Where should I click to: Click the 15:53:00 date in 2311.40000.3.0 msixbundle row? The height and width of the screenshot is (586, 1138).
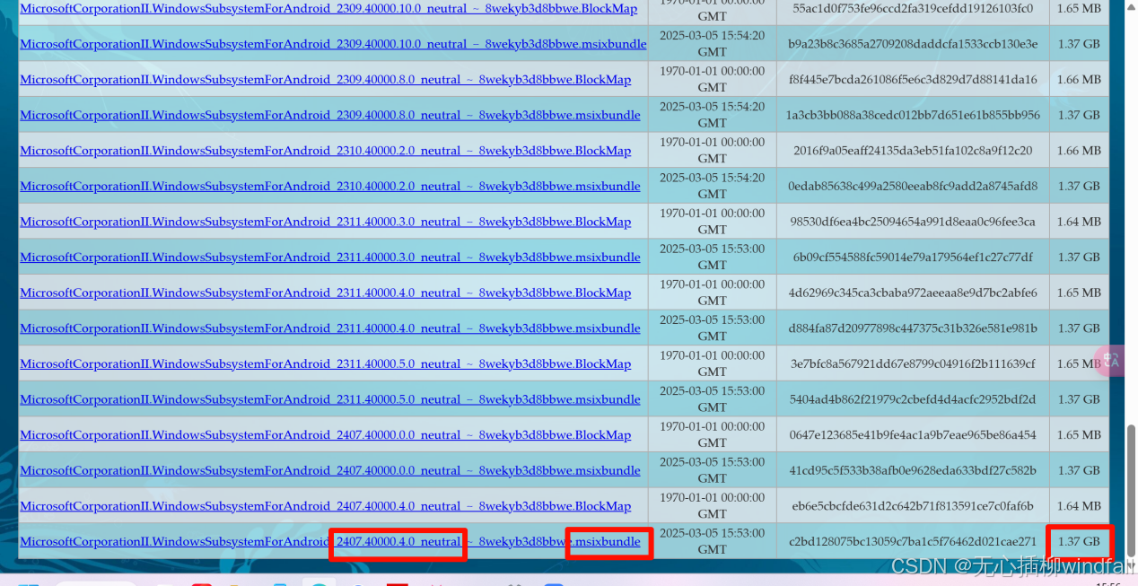pyautogui.click(x=713, y=257)
